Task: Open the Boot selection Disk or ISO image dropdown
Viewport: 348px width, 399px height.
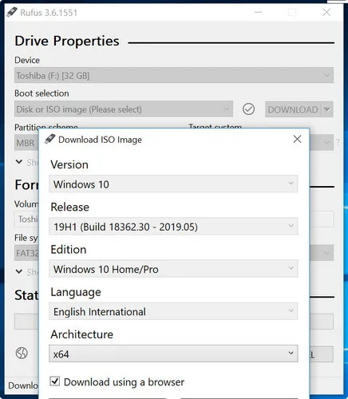Action: 124,109
